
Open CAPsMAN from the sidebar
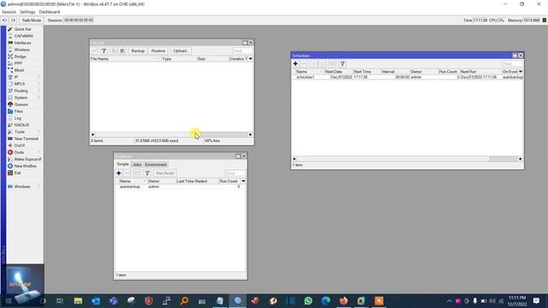[x=23, y=36]
